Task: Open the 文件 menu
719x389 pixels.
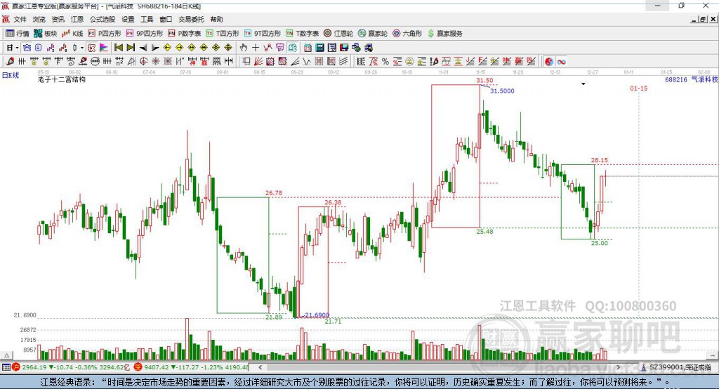Action: [x=20, y=19]
